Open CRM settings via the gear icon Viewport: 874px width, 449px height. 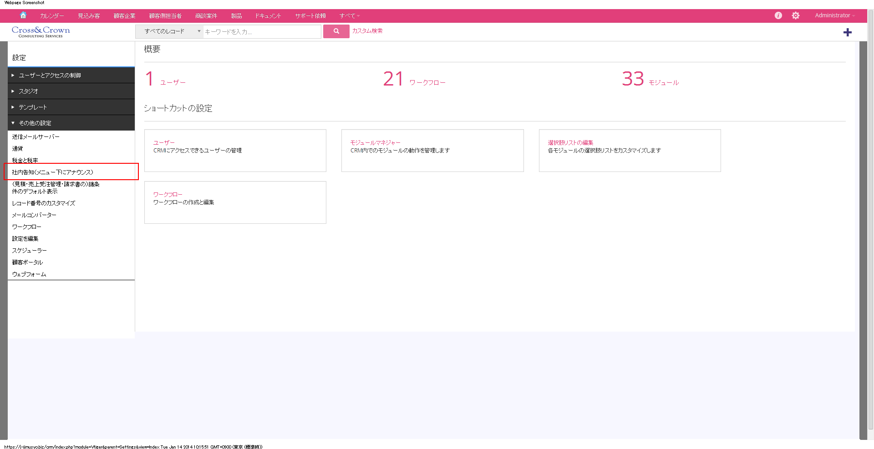tap(796, 15)
